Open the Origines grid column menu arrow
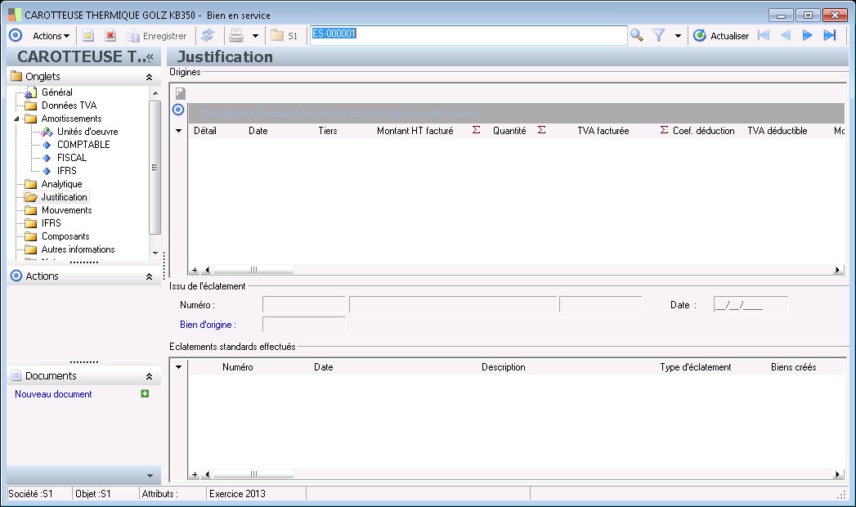856x507 pixels. 178,131
